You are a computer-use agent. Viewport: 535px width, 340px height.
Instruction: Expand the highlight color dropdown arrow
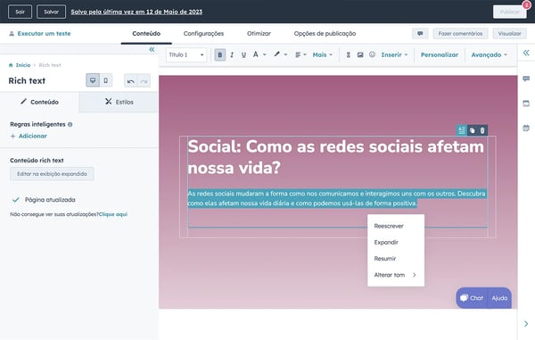pyautogui.click(x=285, y=54)
